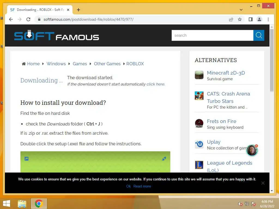Image resolution: width=279 pixels, height=209 pixels.
Task: Open a new tab with plus button
Action: (x=78, y=10)
